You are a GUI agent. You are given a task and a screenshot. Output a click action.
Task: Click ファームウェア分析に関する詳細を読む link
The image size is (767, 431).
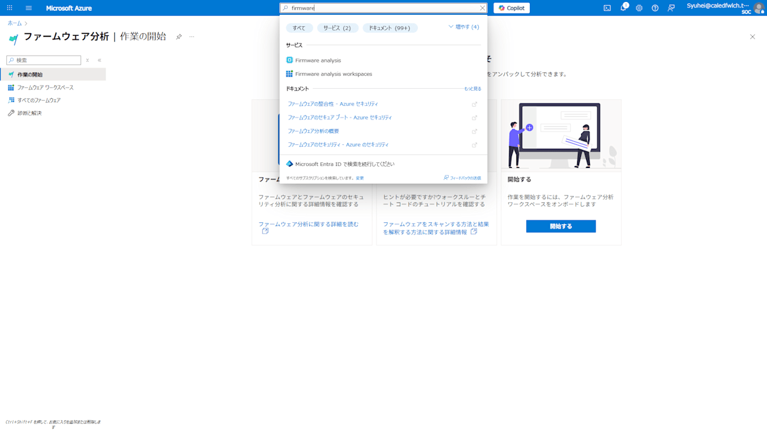click(x=309, y=224)
